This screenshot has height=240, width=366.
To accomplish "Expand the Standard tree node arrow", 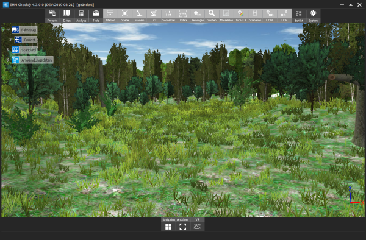I will pyautogui.click(x=8, y=49).
